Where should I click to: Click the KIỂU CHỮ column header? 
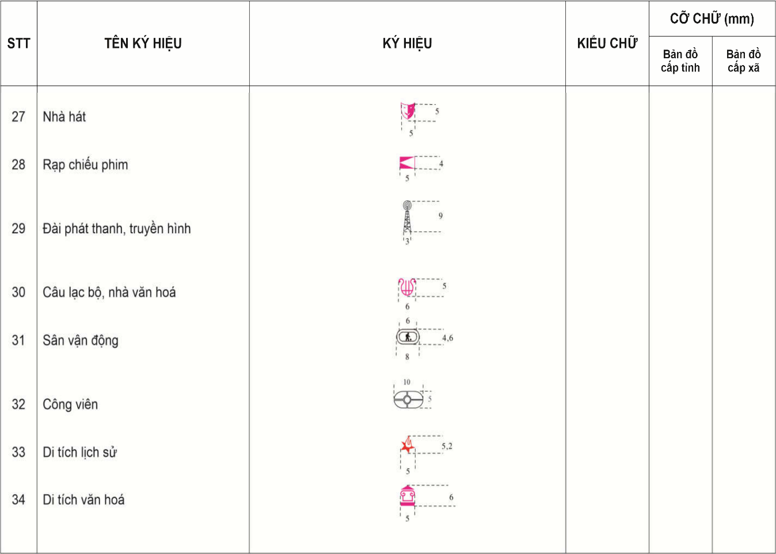click(x=607, y=43)
